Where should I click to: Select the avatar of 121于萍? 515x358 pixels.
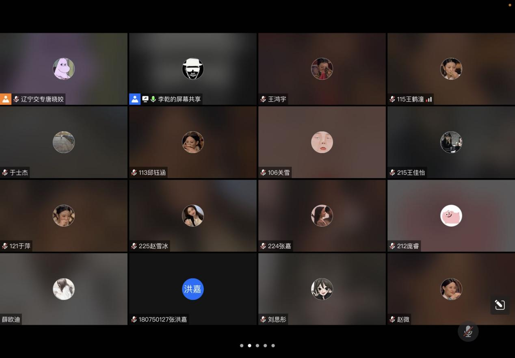tap(64, 216)
